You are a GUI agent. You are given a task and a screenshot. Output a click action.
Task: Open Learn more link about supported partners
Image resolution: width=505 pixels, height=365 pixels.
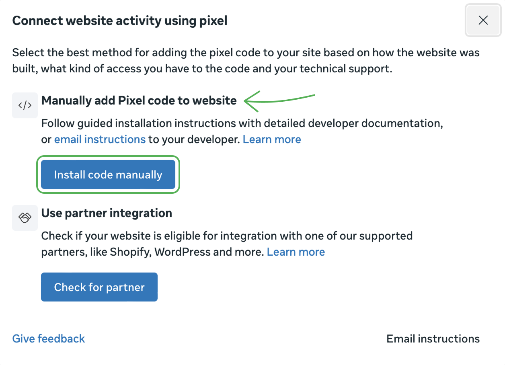(296, 252)
